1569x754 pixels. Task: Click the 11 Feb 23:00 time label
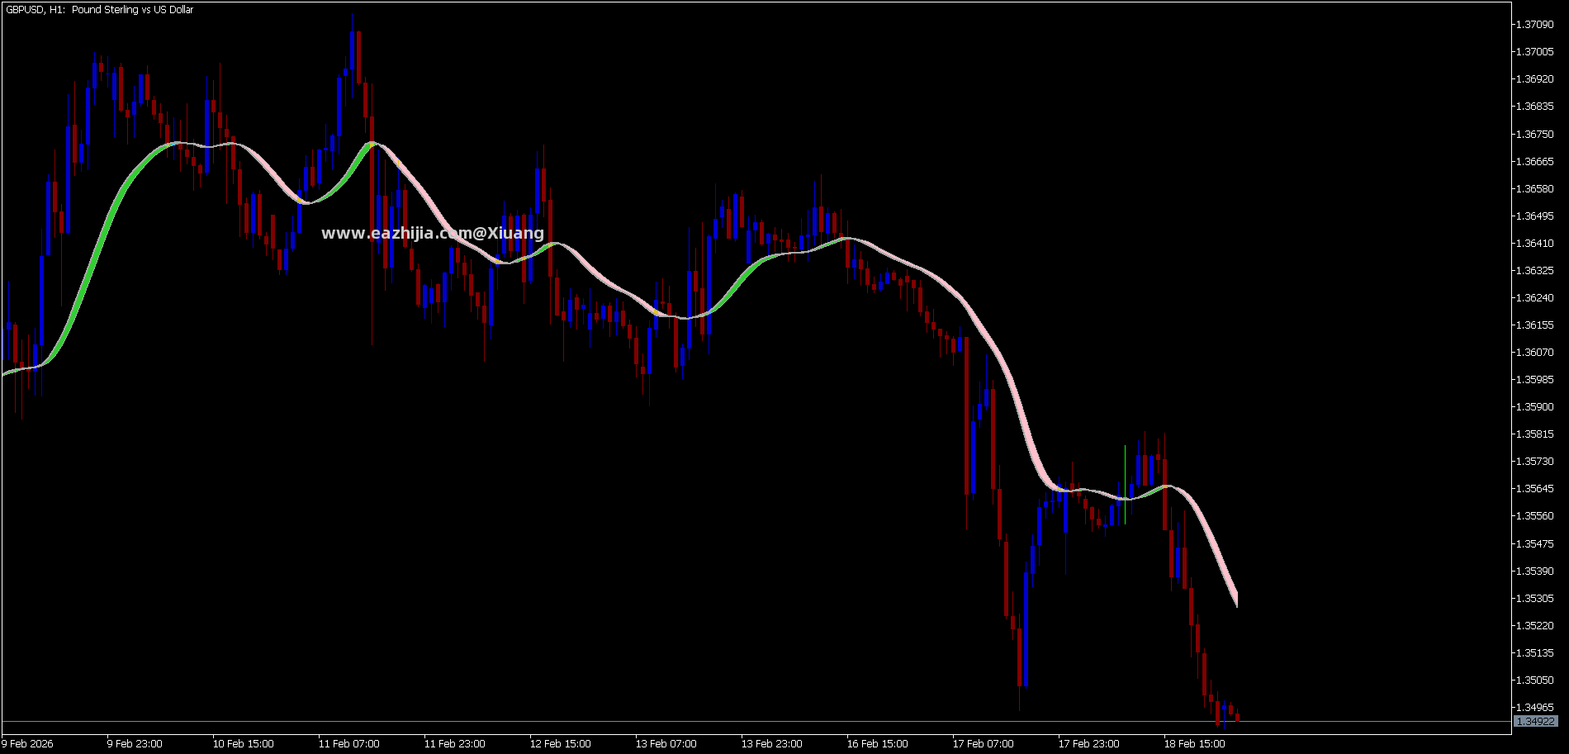[x=455, y=744]
